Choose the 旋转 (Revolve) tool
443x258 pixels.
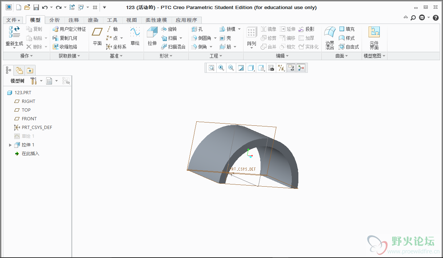(x=169, y=29)
